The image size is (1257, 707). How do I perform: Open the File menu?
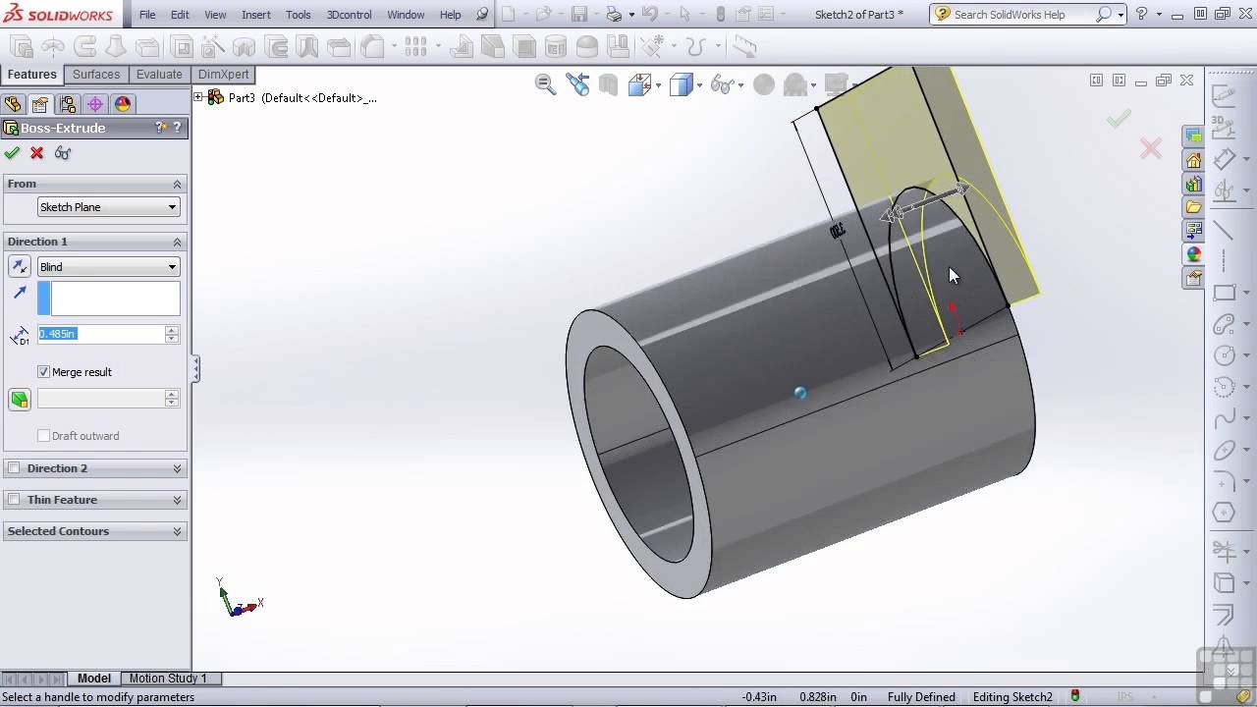147,15
